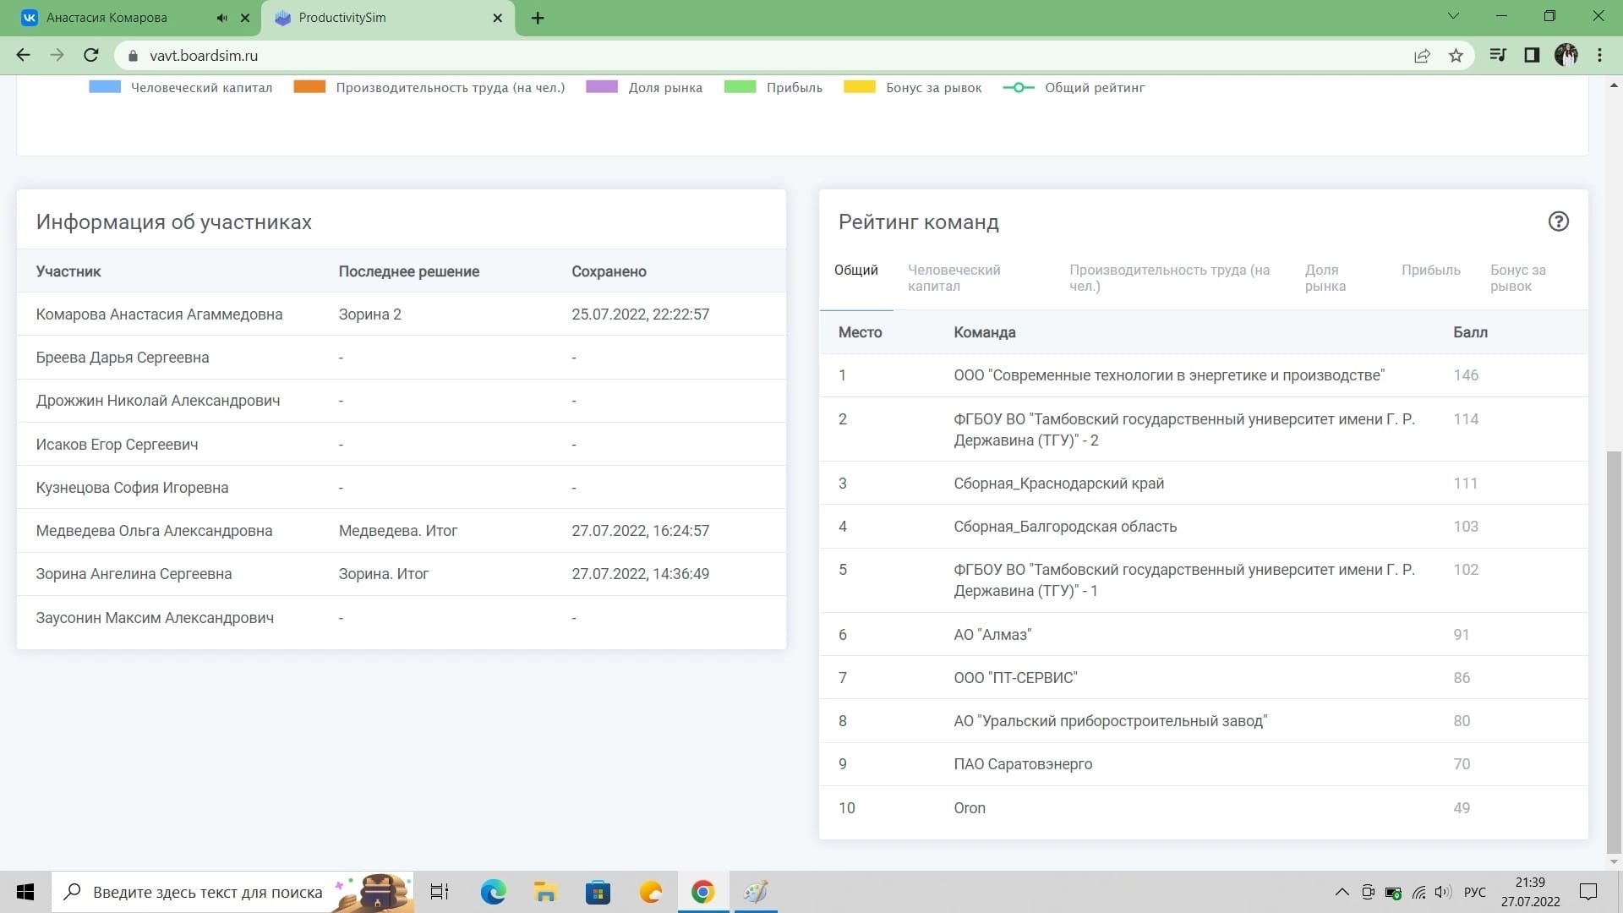Bookmark this page with the star icon

tap(1456, 56)
